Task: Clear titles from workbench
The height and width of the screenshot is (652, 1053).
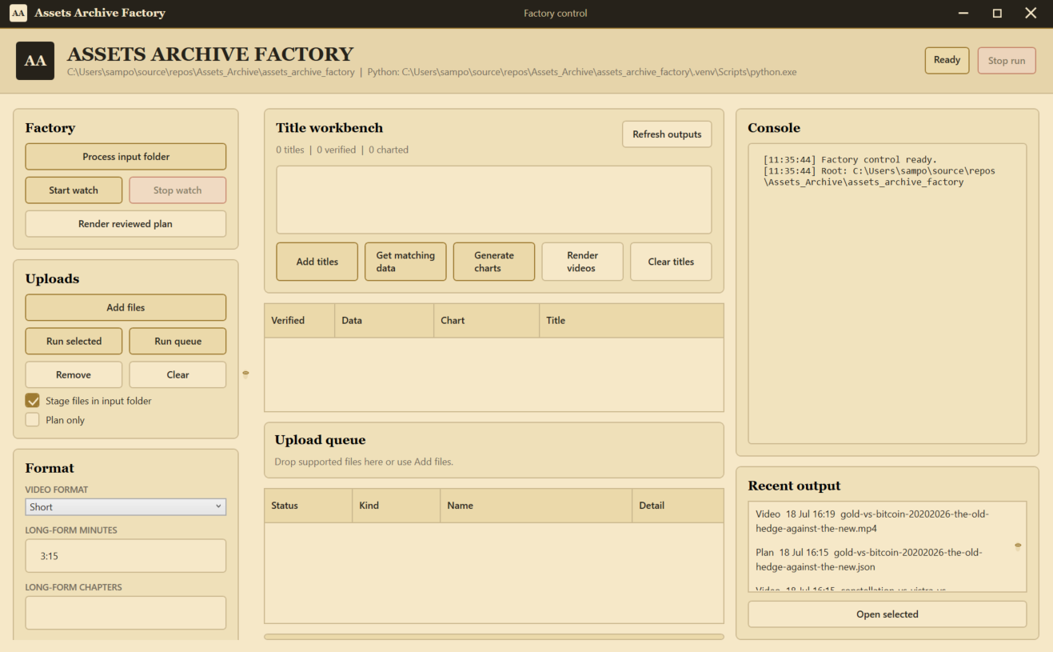Action: (x=671, y=262)
